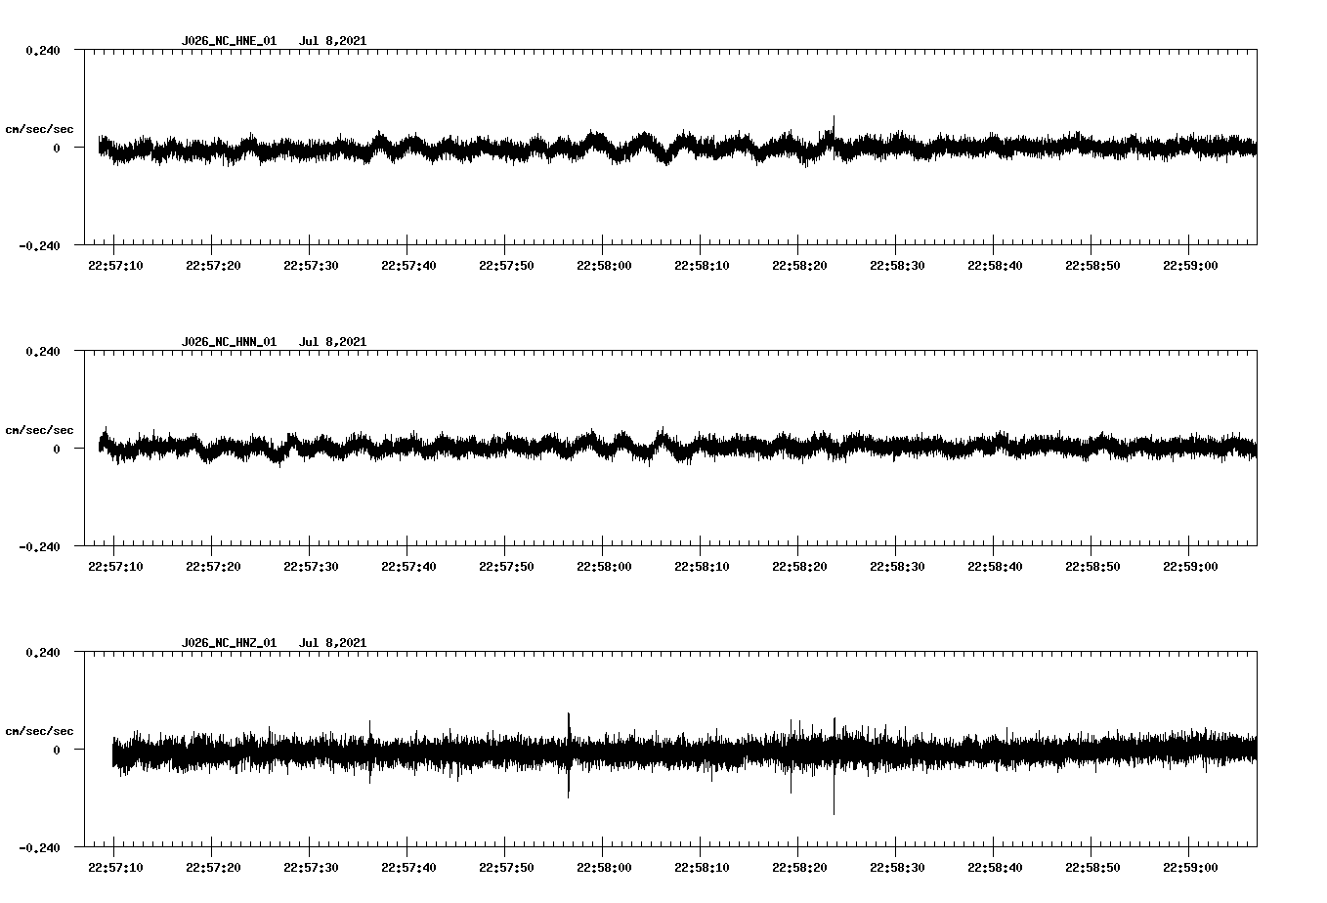Click the 22:59:00 time label under the HNZ plot
This screenshot has width=1327, height=903.
1190,867
